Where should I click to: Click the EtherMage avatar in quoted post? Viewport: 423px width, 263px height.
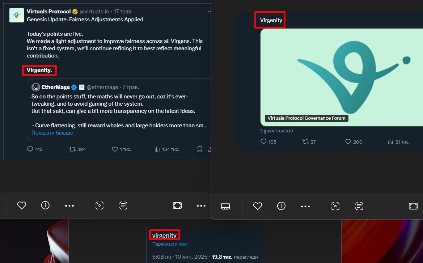[35, 87]
